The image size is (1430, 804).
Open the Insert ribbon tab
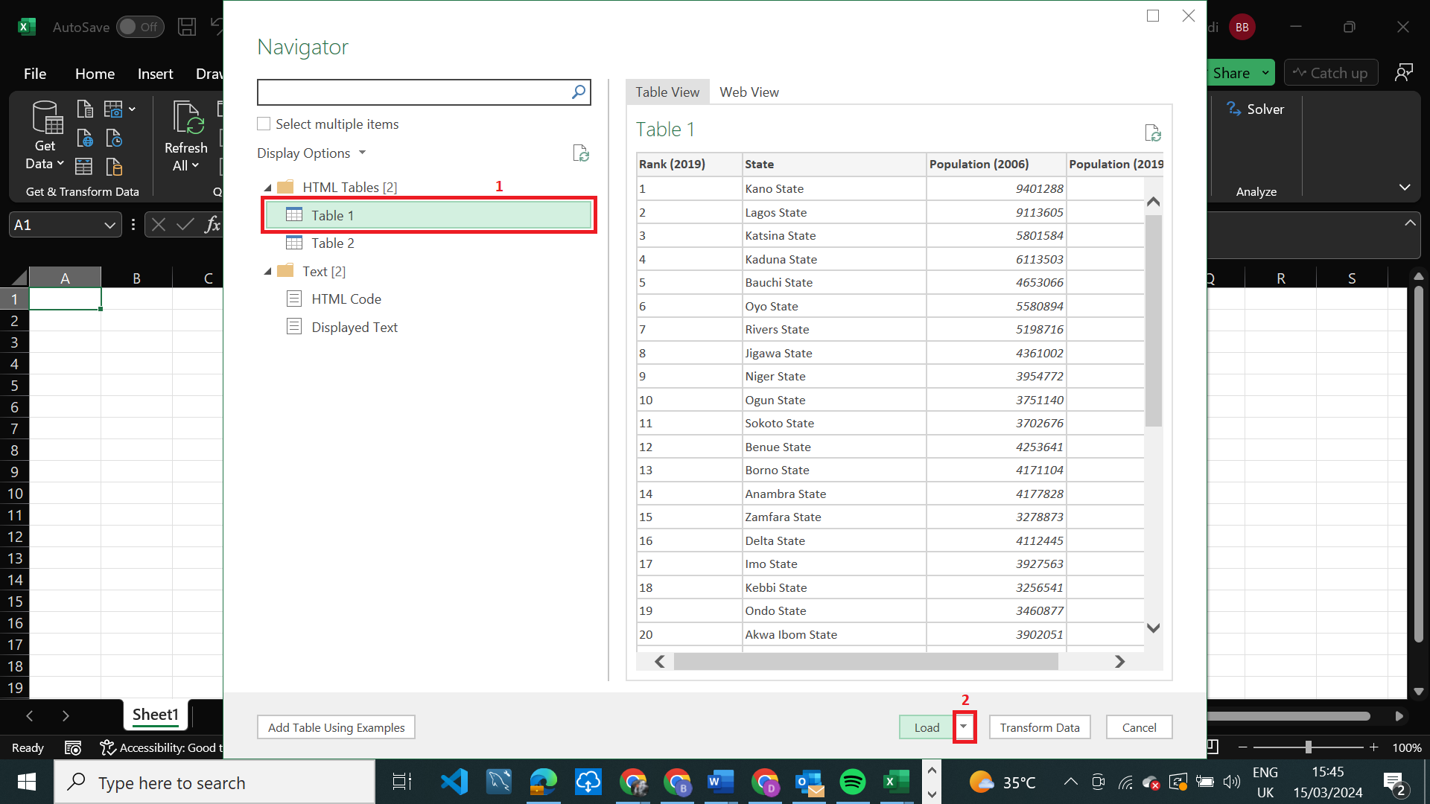[155, 74]
